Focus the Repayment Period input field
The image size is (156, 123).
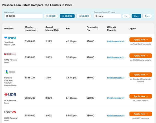tap(107, 16)
